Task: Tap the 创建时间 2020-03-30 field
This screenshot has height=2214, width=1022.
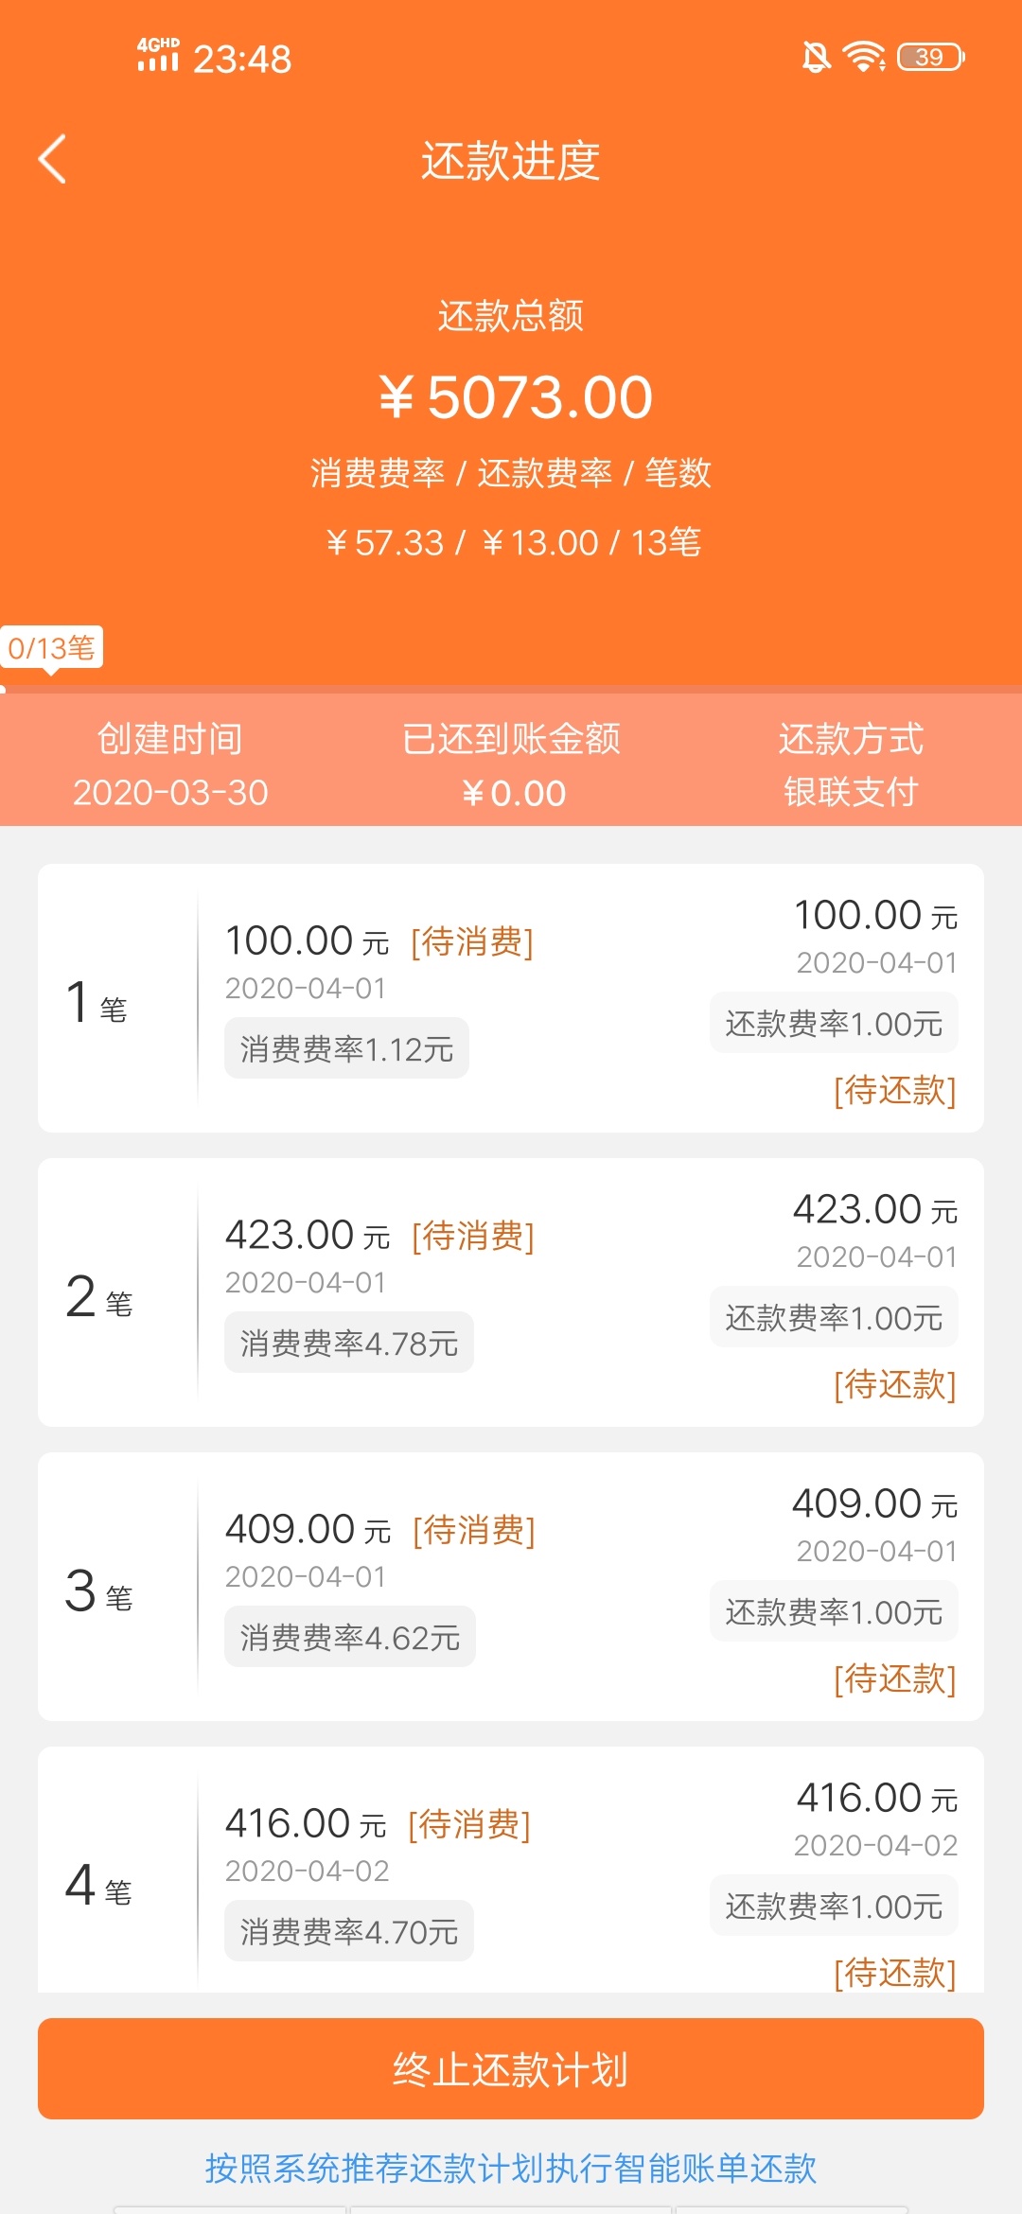Action: coord(170,764)
